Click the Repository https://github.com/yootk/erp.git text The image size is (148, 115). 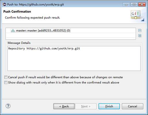click(x=44, y=48)
